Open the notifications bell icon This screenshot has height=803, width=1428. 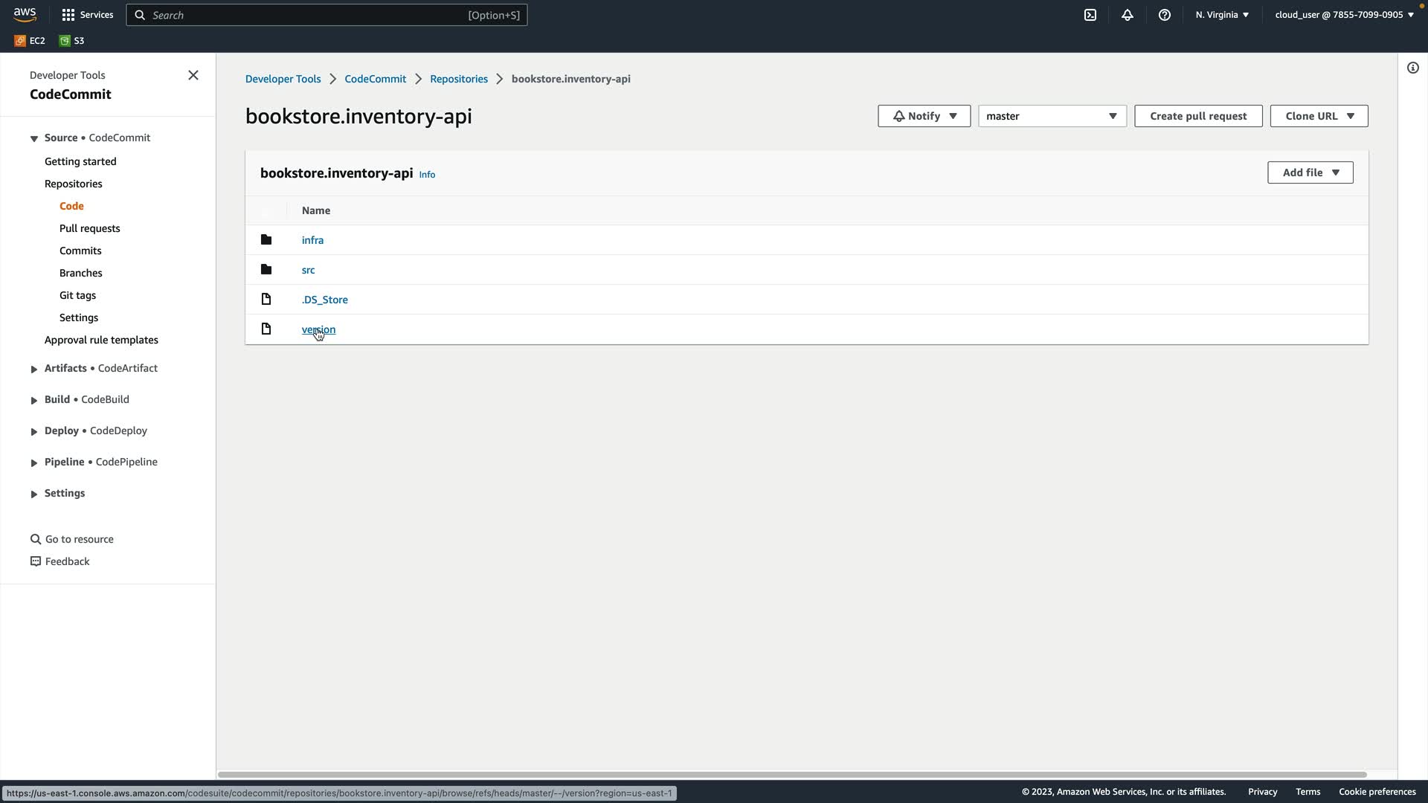[1127, 15]
